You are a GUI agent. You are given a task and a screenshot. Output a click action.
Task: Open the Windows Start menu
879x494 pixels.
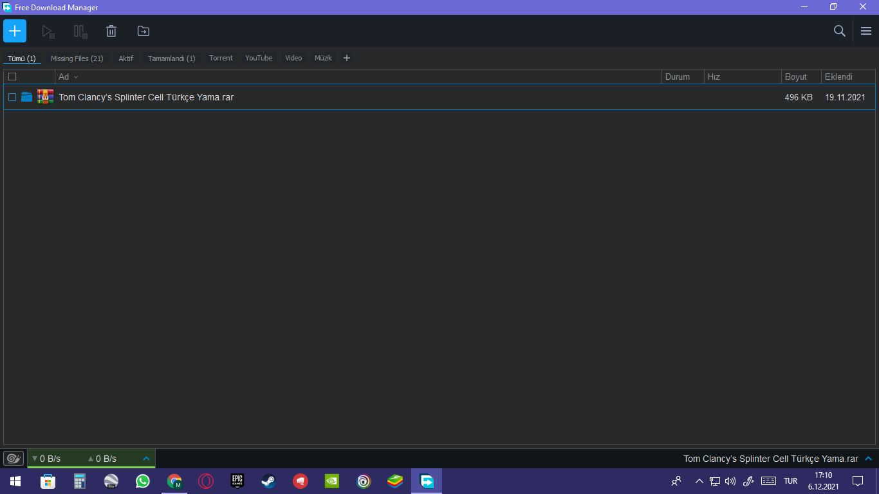[15, 481]
